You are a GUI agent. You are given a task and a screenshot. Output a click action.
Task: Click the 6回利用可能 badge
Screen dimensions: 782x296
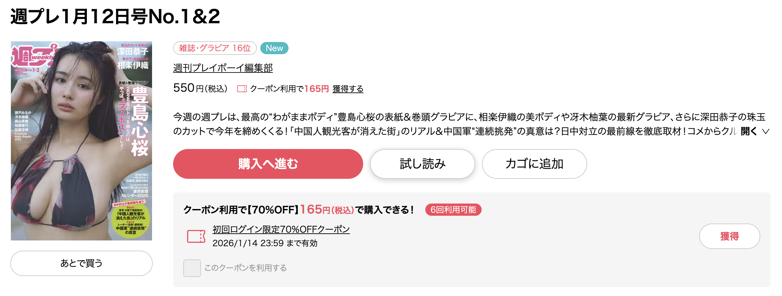click(x=453, y=210)
